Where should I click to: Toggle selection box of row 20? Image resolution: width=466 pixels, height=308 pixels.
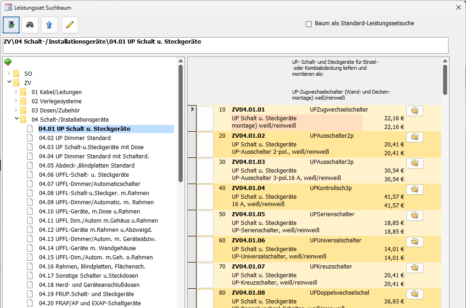[x=206, y=144]
